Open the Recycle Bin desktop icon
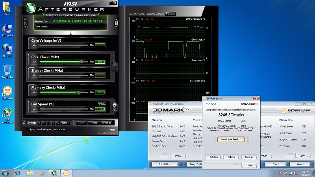The height and width of the screenshot is (177, 315). pyautogui.click(x=7, y=70)
